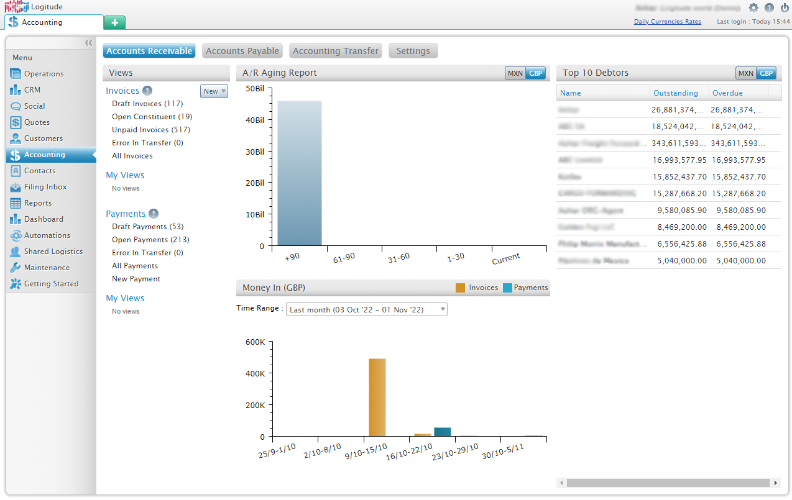
Task: Click the Operations sidebar icon
Action: (16, 73)
